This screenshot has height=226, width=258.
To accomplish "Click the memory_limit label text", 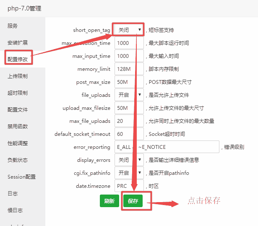I will [x=94, y=69].
